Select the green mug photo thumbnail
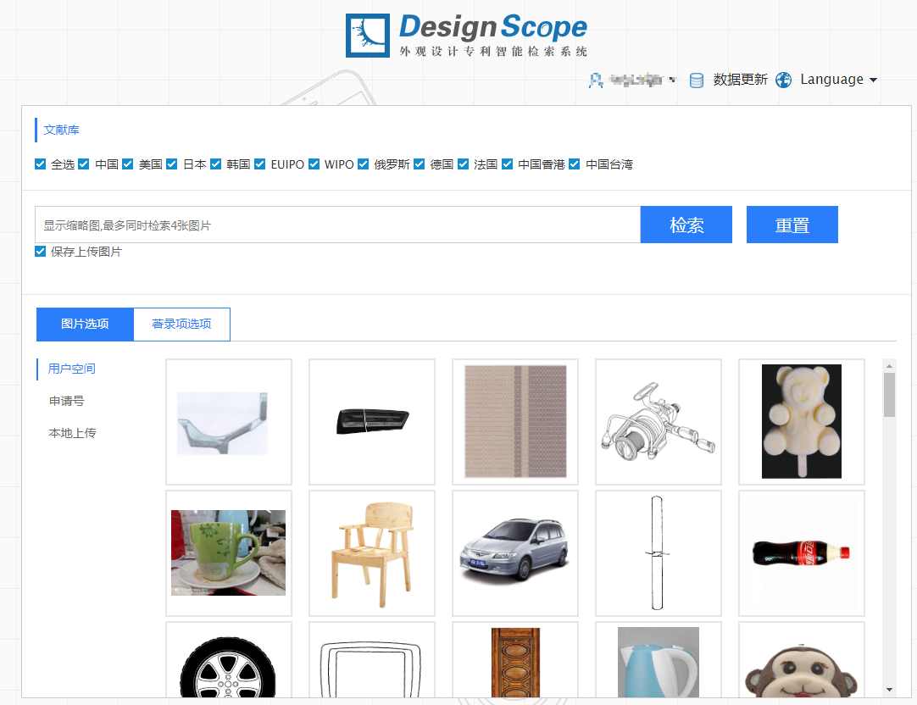 click(x=229, y=553)
